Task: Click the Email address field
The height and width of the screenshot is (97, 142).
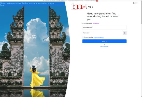Action: (104, 27)
